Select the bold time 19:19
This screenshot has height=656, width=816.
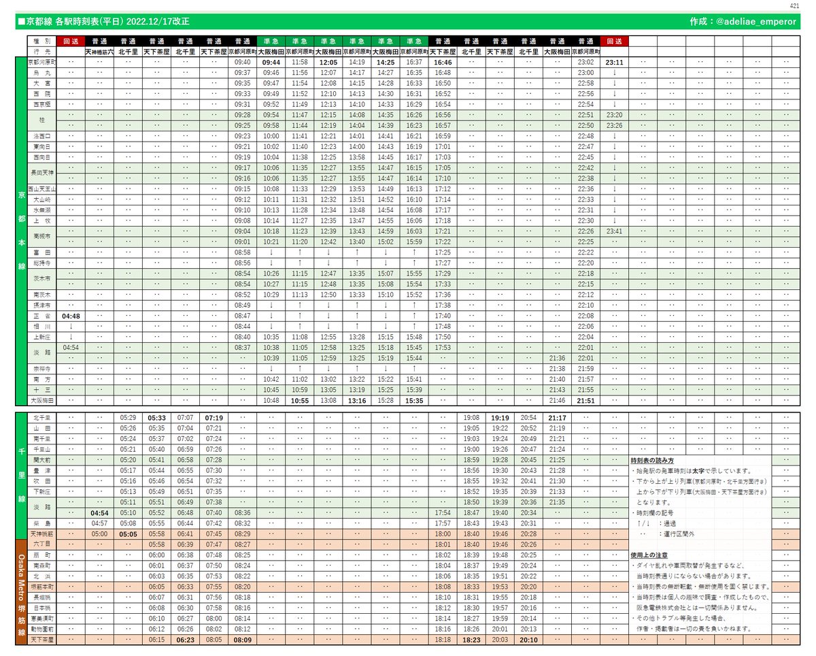(500, 418)
